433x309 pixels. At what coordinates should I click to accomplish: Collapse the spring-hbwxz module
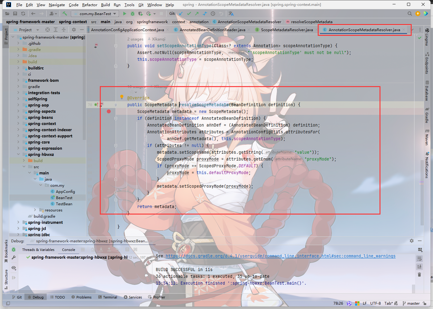(x=19, y=154)
